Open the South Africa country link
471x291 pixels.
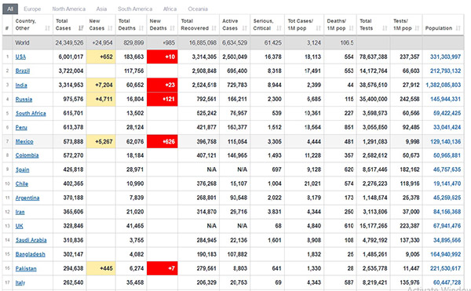pos(31,114)
